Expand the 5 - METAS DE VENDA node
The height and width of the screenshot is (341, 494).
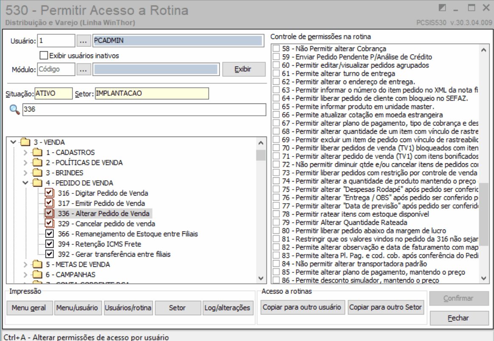25,264
